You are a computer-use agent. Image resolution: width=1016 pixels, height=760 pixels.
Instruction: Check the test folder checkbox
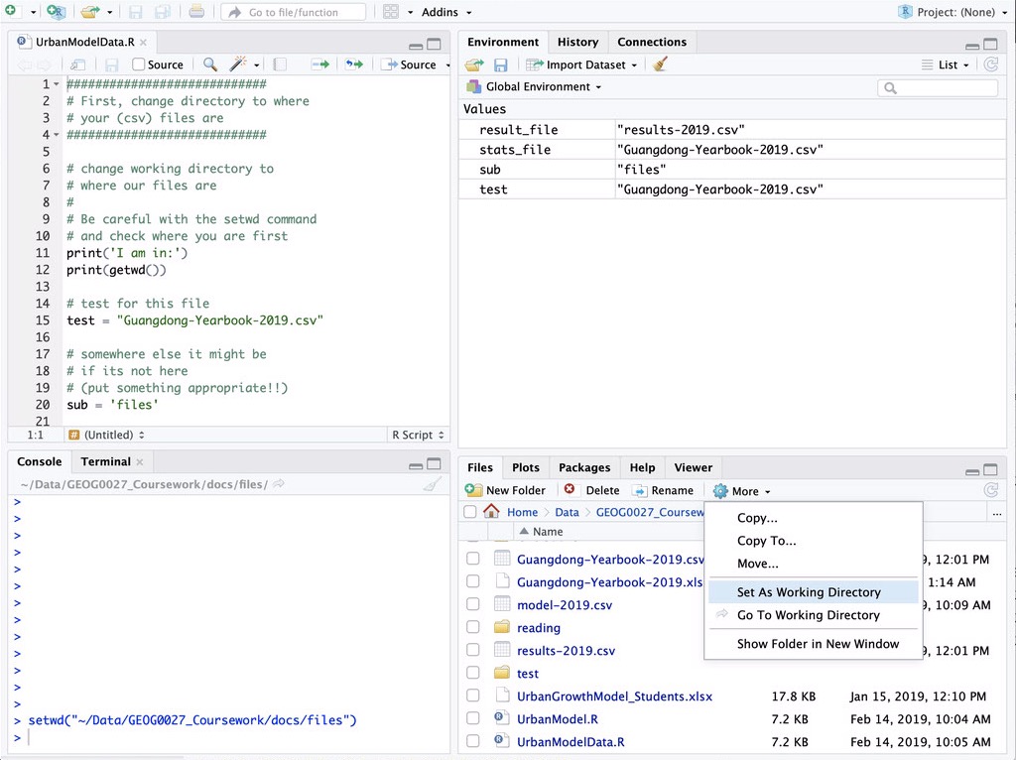coord(473,673)
